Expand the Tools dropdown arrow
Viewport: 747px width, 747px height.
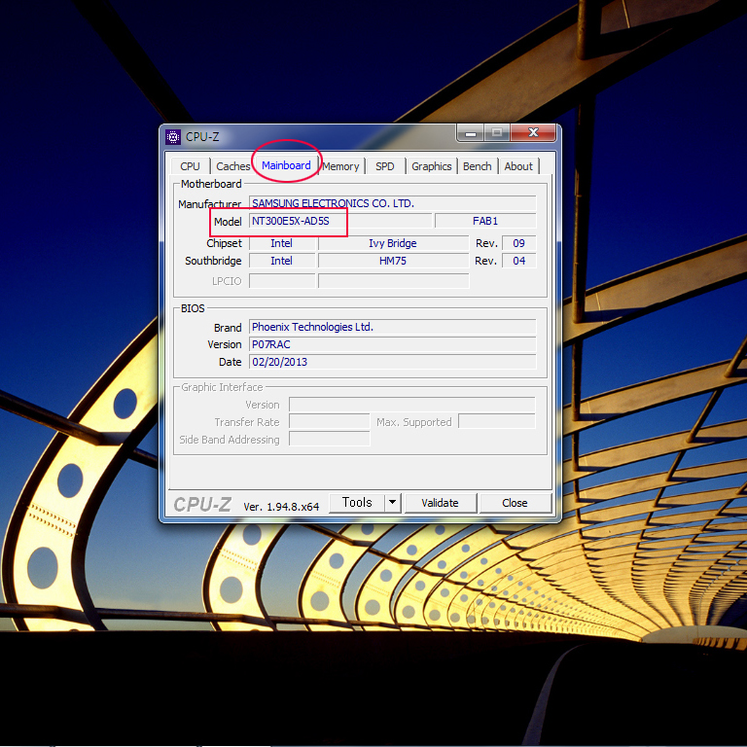[393, 503]
